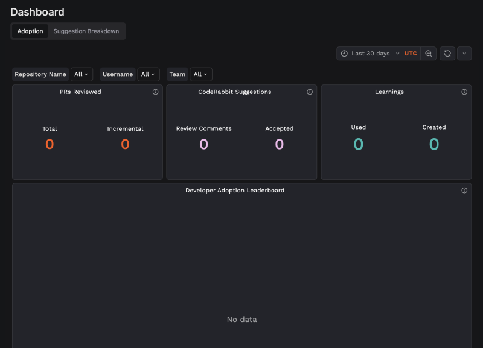This screenshot has height=348, width=483.
Task: Click the Learnings panel title
Action: coord(389,92)
